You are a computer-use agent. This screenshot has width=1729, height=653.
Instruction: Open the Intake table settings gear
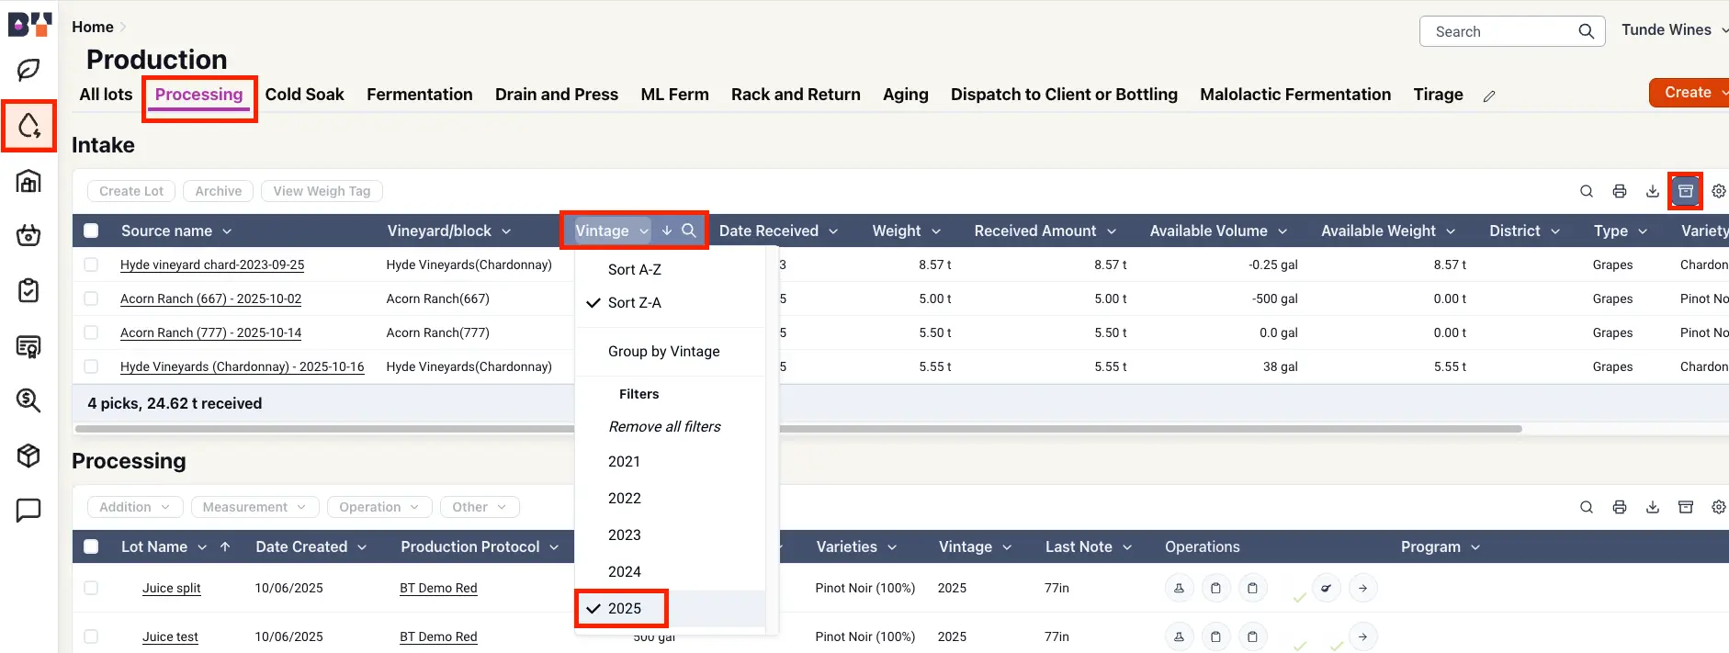pyautogui.click(x=1718, y=191)
